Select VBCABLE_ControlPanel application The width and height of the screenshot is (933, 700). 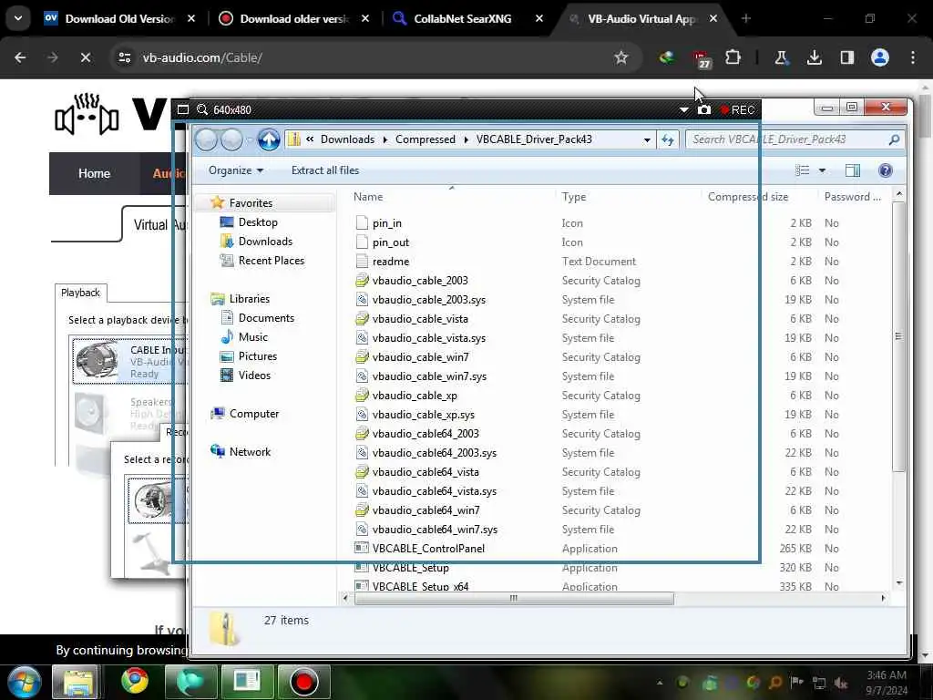[x=428, y=548]
